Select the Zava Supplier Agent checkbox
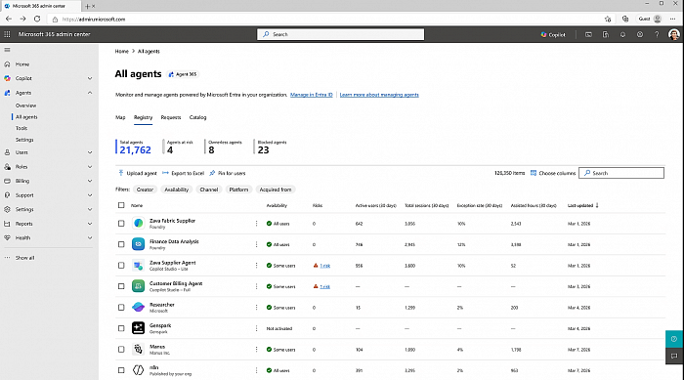Screen dimensions: 684x380 (121, 266)
